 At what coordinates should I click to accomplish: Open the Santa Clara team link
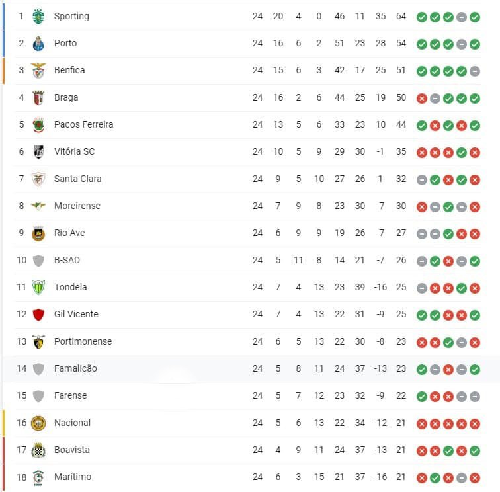click(x=77, y=179)
